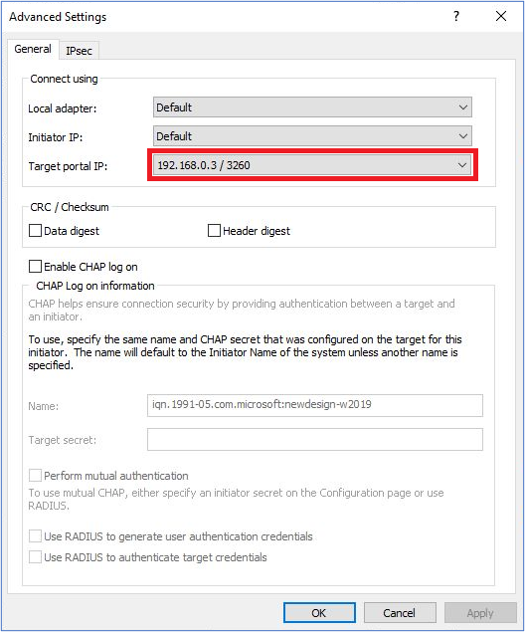Toggle Enable CHAP log on
The image size is (525, 632).
pos(36,267)
